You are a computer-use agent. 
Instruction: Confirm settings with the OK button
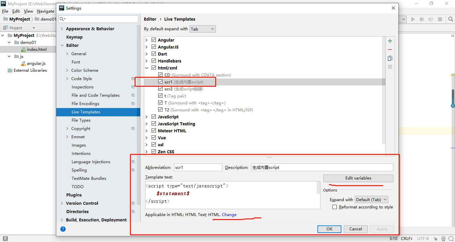click(x=329, y=229)
